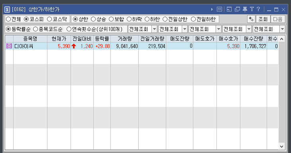This screenshot has width=291, height=153.
Task: Click the scrollbar up arrow
Action: tap(281, 39)
